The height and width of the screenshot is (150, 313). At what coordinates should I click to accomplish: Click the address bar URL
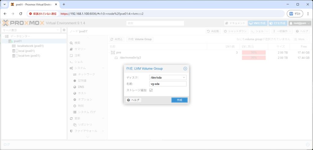point(102,14)
